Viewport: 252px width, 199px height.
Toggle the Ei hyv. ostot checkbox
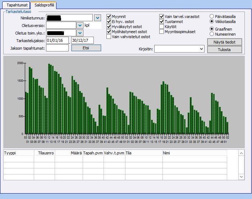click(109, 22)
